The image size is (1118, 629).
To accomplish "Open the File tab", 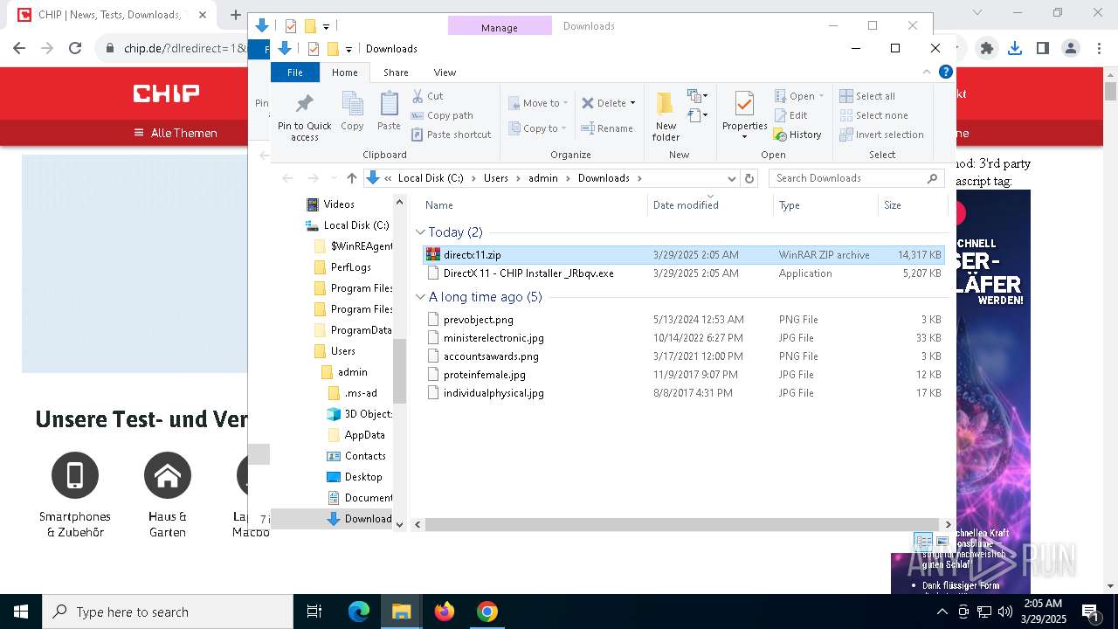I will click(295, 73).
